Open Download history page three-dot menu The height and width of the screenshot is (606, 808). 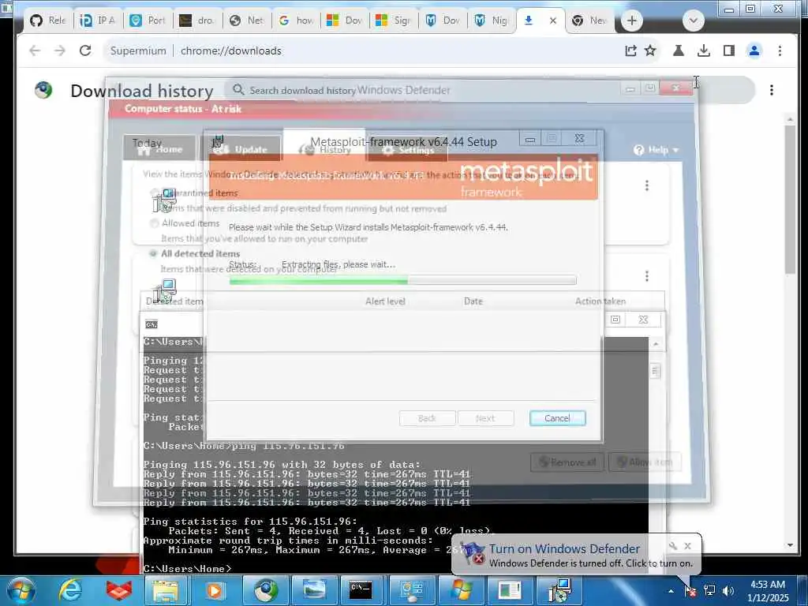pyautogui.click(x=772, y=90)
